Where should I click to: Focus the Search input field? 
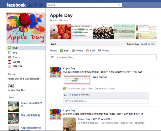click(82, 5)
